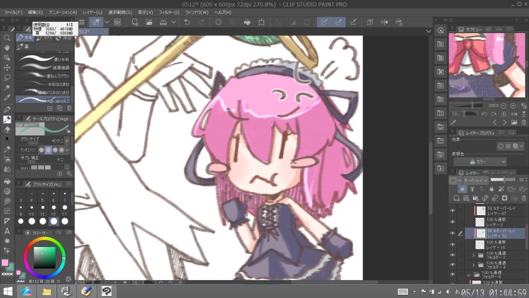This screenshot has height=298, width=529.
Task: Duplicate sub tool icon below brush list
Action: [x=60, y=108]
